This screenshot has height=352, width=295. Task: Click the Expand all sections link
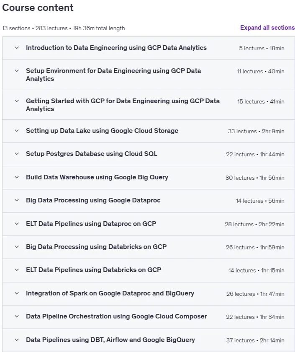pyautogui.click(x=267, y=28)
